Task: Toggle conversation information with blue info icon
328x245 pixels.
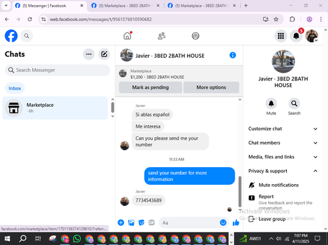Action: pos(233,55)
